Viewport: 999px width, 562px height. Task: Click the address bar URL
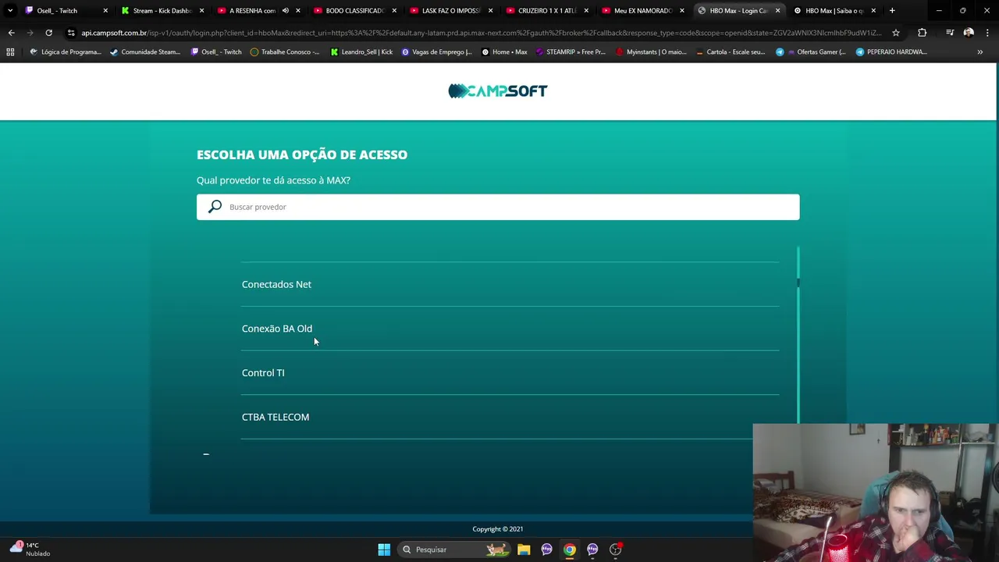482,33
